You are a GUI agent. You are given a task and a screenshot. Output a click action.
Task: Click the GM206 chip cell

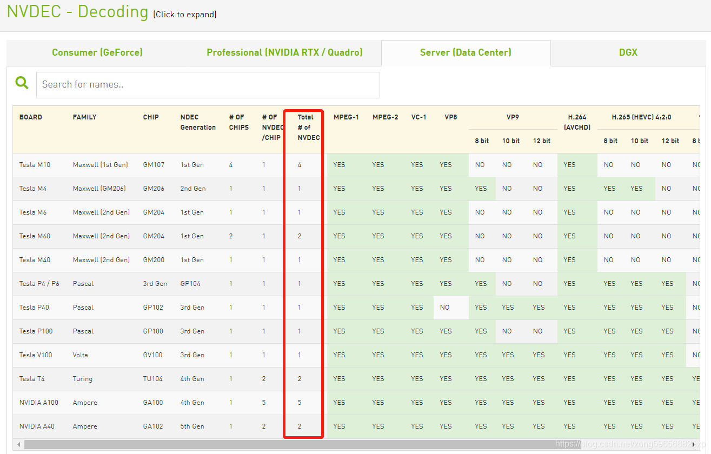coord(154,189)
